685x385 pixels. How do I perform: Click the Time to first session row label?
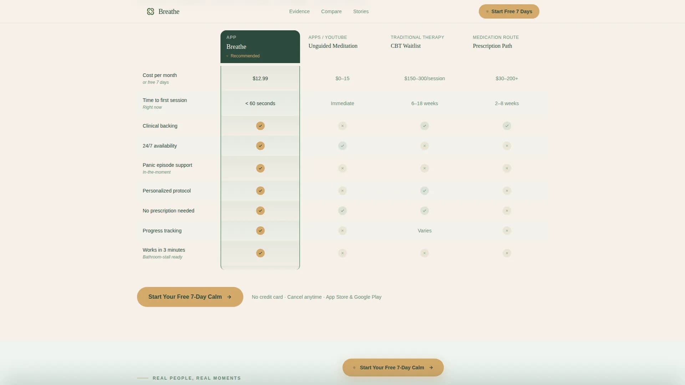(164, 100)
